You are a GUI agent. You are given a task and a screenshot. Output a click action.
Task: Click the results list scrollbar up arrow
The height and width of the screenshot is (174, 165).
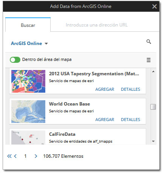[x=153, y=71]
